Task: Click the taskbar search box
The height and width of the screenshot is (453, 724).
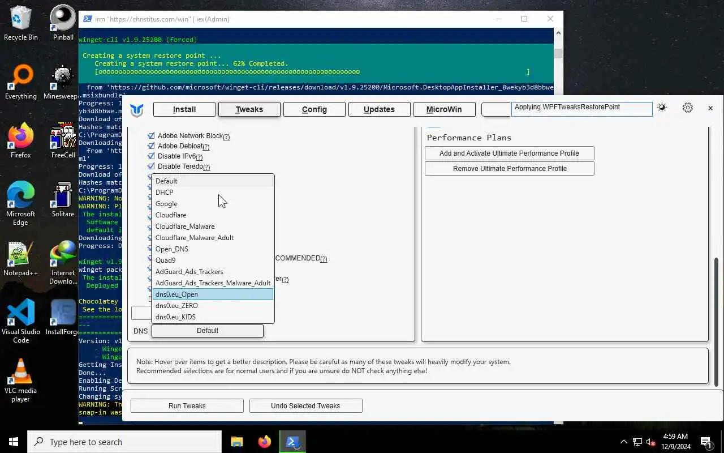Action: pyautogui.click(x=124, y=442)
